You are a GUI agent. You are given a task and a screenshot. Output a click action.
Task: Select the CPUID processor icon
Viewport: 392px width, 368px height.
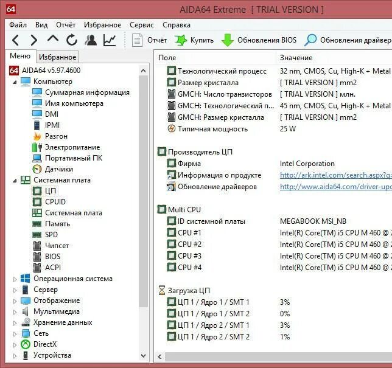pyautogui.click(x=37, y=202)
